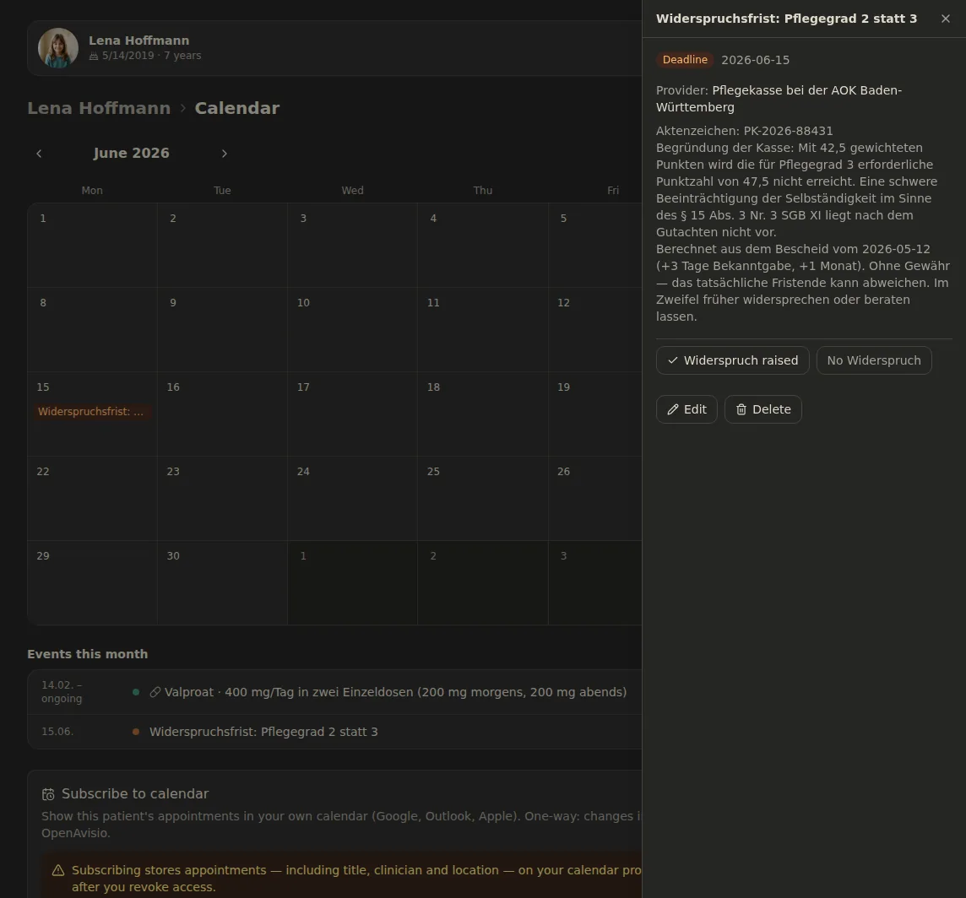
Task: Click the trash icon in Delete button
Action: click(741, 409)
